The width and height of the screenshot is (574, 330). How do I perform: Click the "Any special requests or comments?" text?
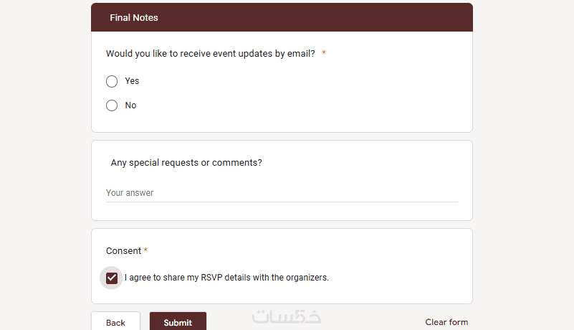click(186, 163)
